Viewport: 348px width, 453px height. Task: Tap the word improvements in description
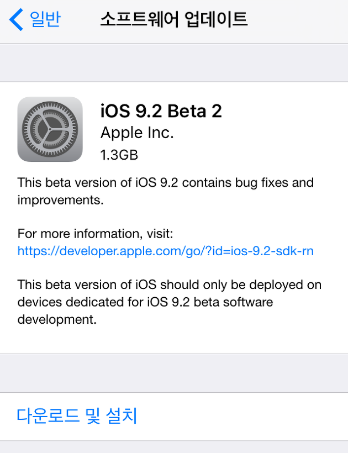(60, 200)
